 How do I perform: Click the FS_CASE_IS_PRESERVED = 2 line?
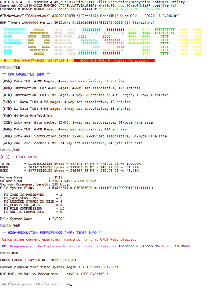pyautogui.click(x=33, y=195)
